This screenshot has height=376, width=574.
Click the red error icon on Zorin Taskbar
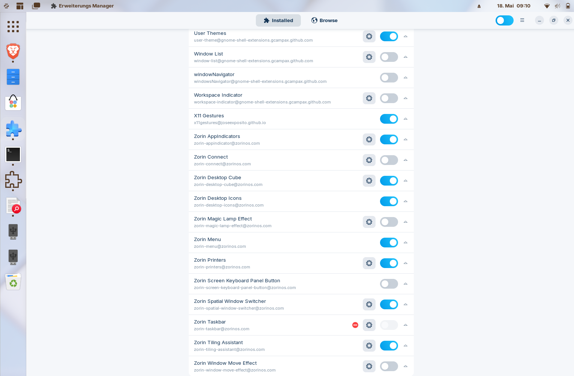(x=355, y=325)
